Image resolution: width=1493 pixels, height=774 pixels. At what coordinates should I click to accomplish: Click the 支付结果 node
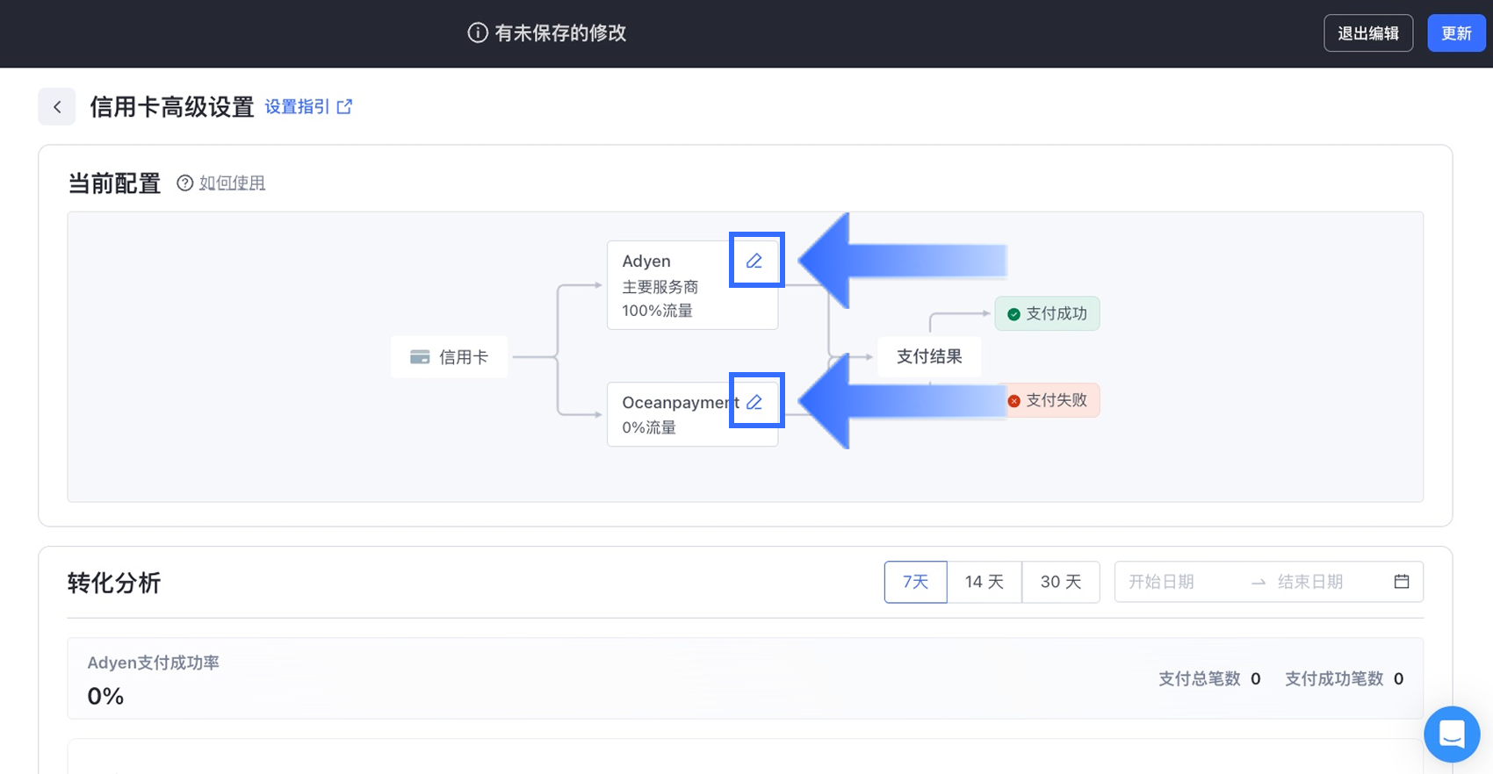point(929,356)
